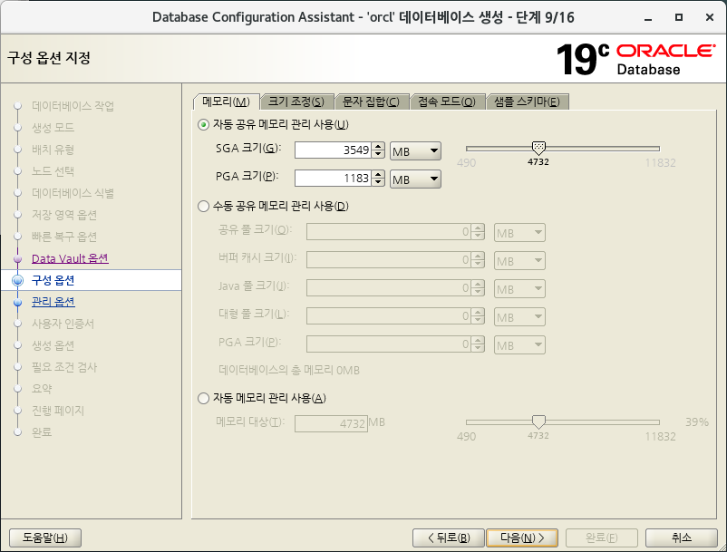Click the 39% memory percentage label
The height and width of the screenshot is (552, 727).
point(697,422)
